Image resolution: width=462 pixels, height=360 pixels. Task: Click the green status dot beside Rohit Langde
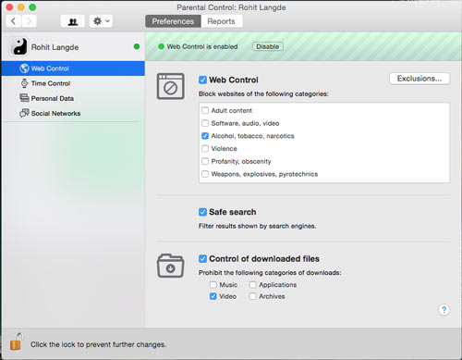click(x=137, y=46)
